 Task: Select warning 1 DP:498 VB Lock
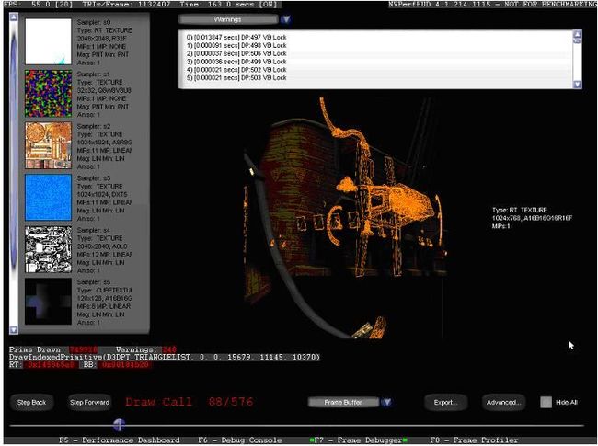pos(236,45)
